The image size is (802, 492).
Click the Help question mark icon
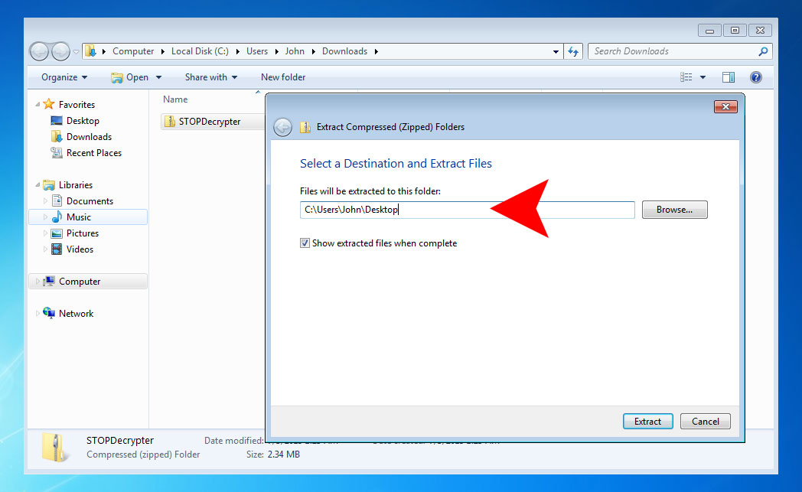756,77
